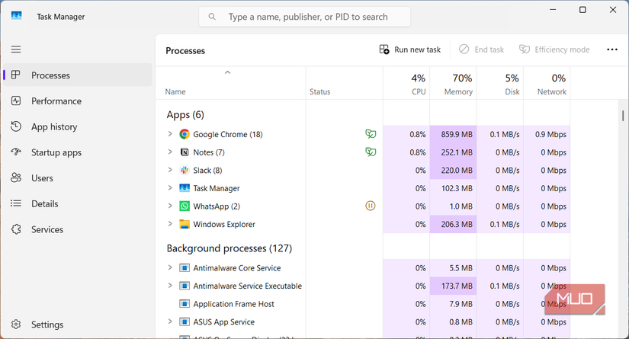Expand the Task Manager process group
The image size is (629, 339).
coord(170,187)
